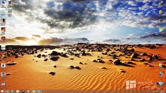
Task: Launch Internet Explorer from the taskbar
Action: pyautogui.click(x=12, y=91)
